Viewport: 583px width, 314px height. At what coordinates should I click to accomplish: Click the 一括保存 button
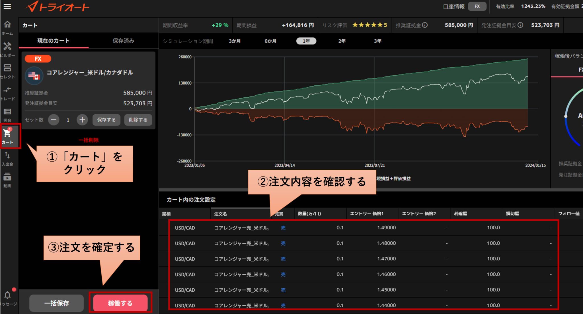(56, 303)
